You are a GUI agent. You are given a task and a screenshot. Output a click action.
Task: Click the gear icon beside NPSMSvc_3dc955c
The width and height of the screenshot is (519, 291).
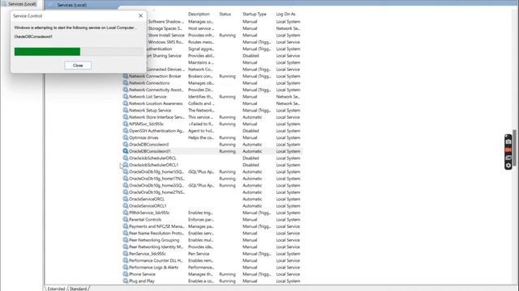(126, 124)
